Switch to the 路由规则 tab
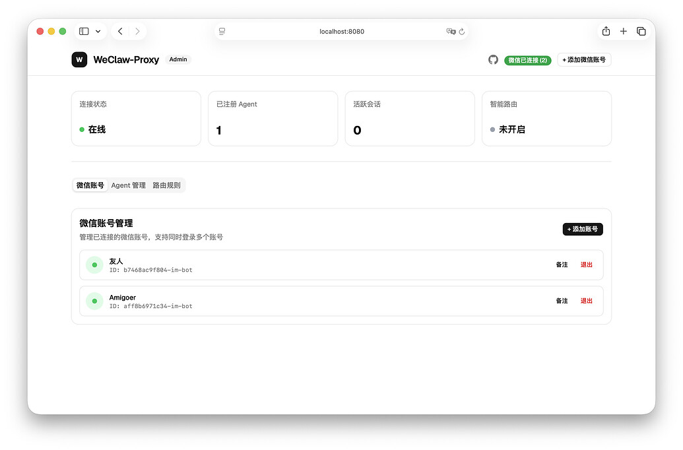Screen dimensions: 683x450 [166, 185]
